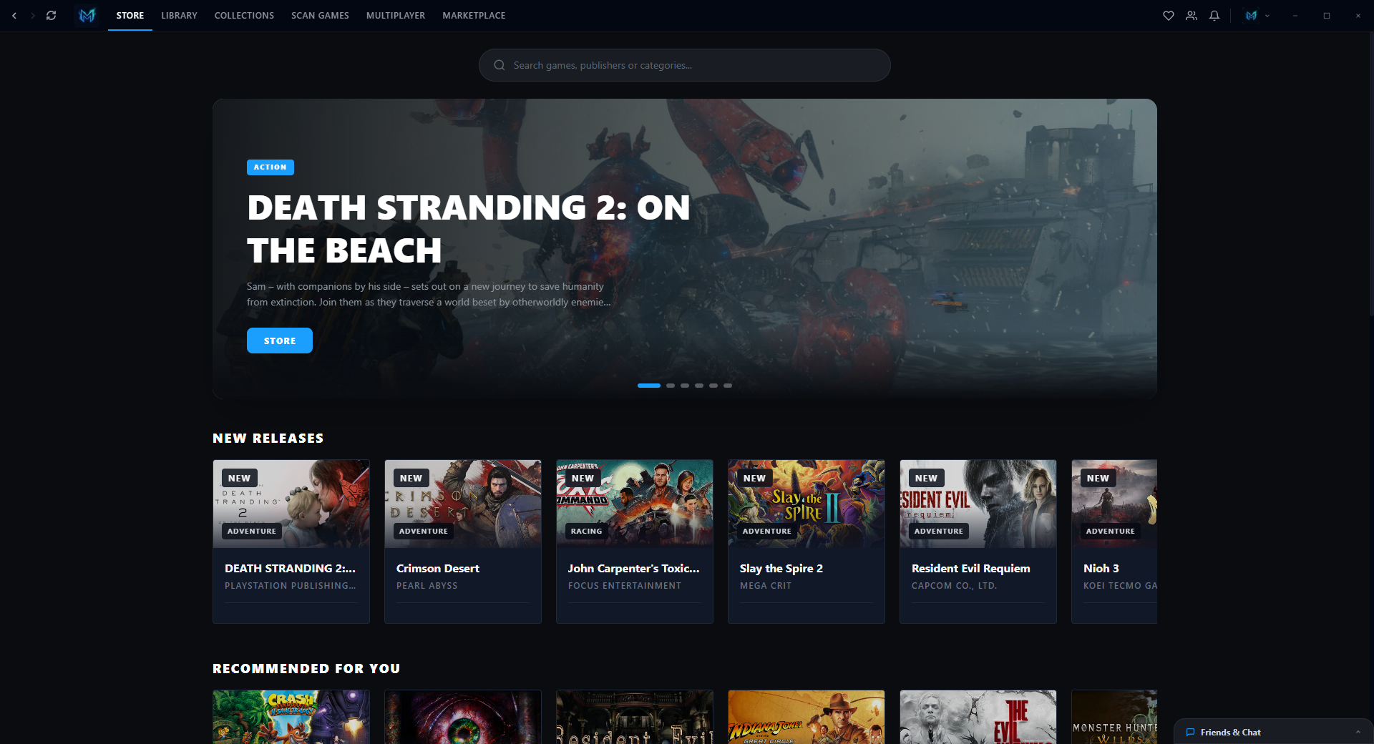Open the friends people icon
The image size is (1374, 744).
point(1192,15)
